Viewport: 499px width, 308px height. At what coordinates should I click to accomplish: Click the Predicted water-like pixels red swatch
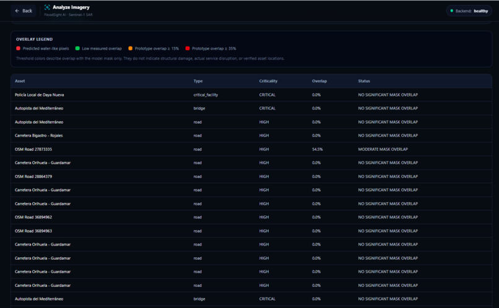coord(18,48)
